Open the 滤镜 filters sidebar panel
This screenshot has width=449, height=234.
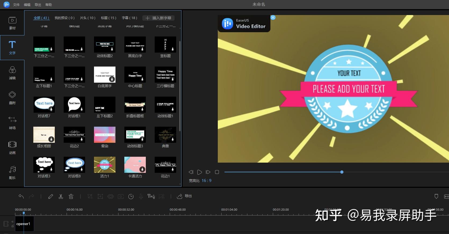[x=12, y=73]
